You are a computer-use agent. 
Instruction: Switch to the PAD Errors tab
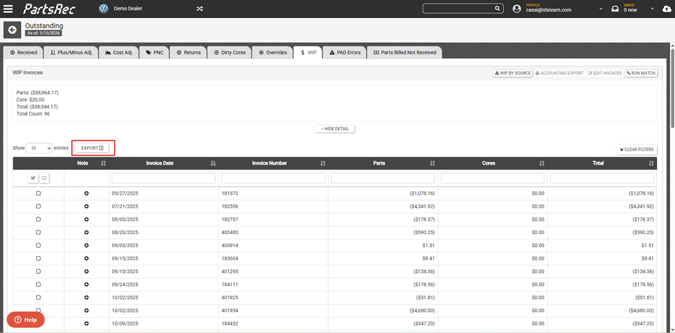(345, 53)
